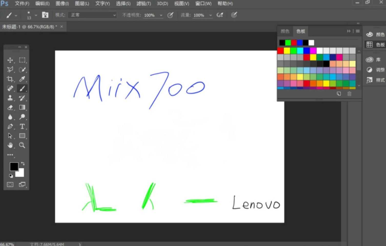
Task: Toggle pressure for opacity
Action: [x=170, y=15]
